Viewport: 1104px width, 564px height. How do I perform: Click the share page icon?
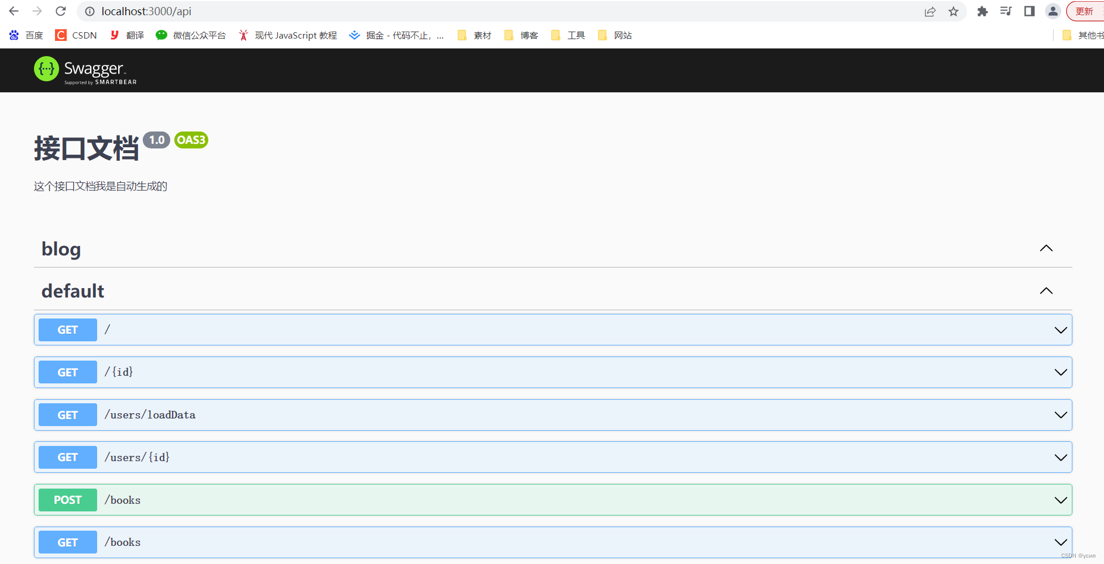(930, 11)
